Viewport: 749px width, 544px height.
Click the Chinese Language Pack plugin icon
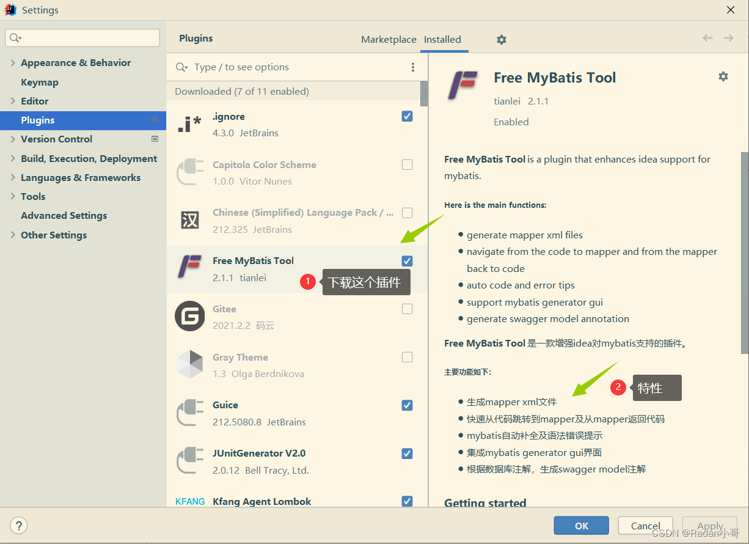click(189, 219)
